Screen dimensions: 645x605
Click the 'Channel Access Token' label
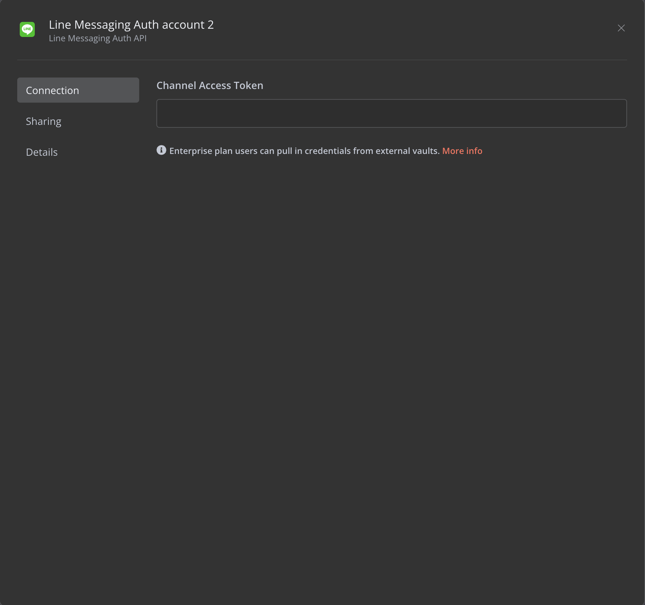210,85
